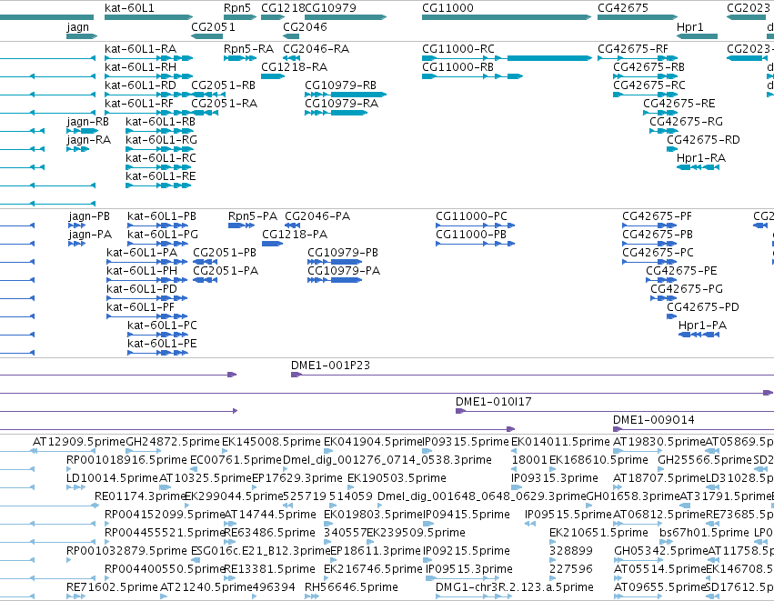Select the CG11000-PC protein
Screen dimensions: 774x601
[476, 225]
